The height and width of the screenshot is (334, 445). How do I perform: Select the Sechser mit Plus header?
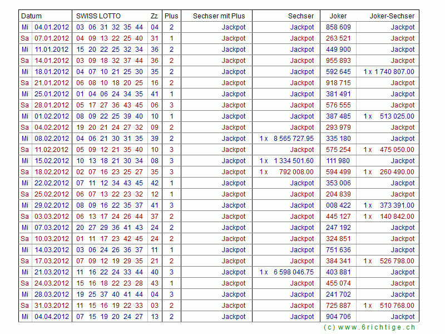(x=219, y=16)
